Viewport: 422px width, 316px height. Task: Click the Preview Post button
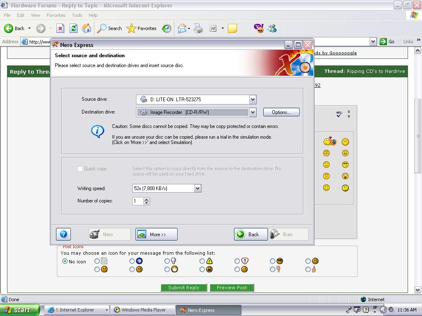click(232, 288)
